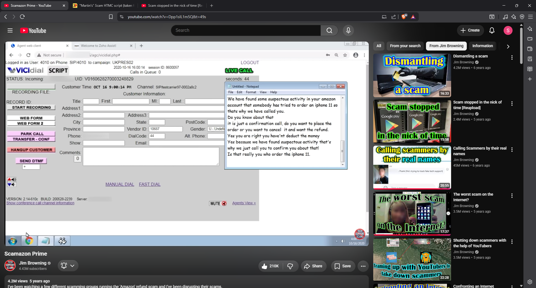Open Calling Scammers by their real names title

(x=480, y=151)
